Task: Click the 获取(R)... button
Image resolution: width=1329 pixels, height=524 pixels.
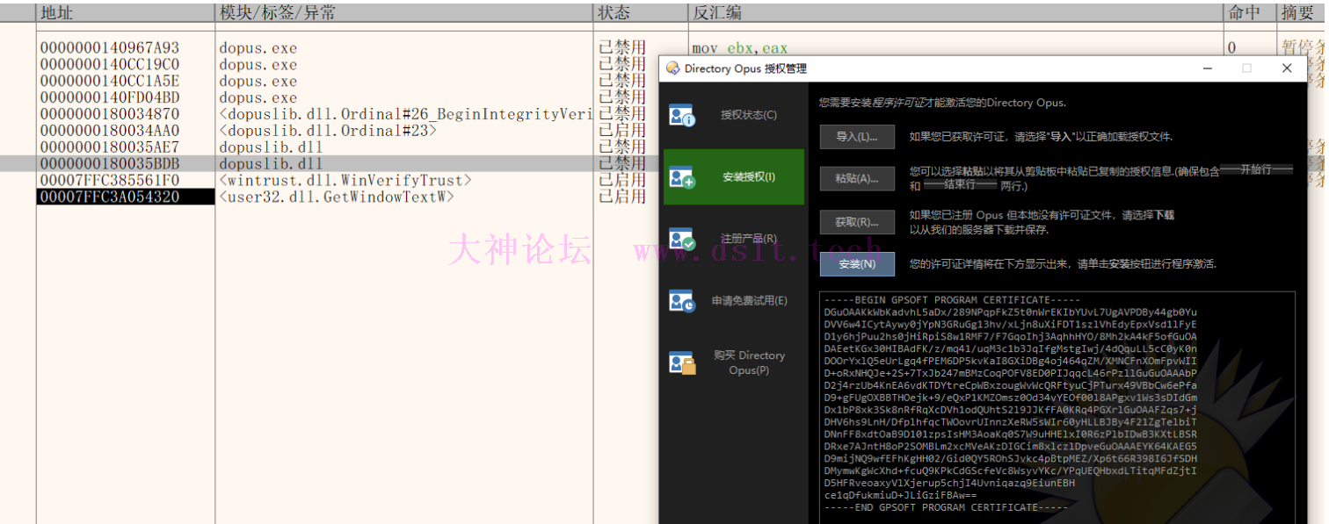Action: coord(856,222)
